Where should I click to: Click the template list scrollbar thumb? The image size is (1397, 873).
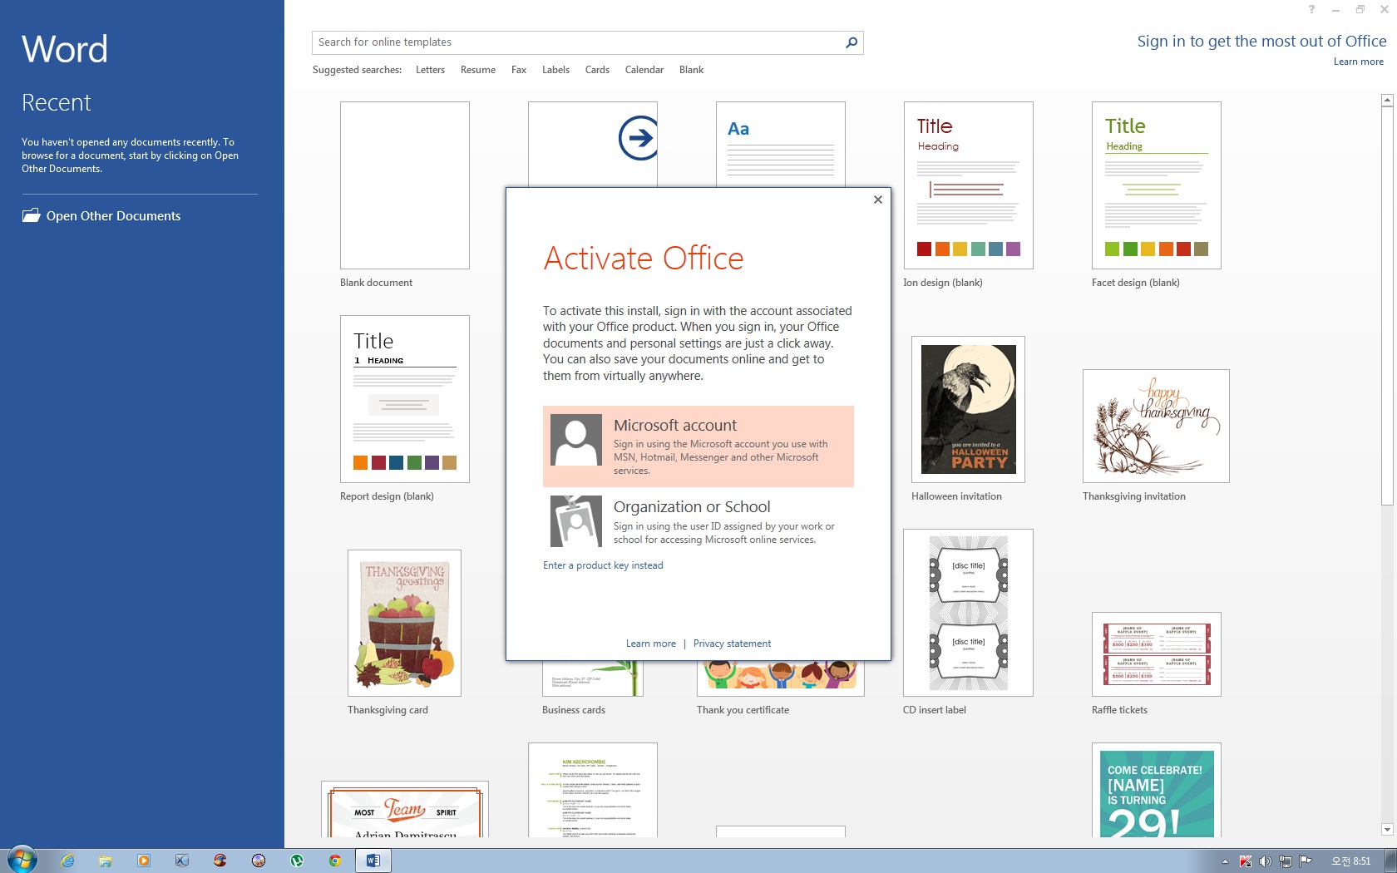1387,305
